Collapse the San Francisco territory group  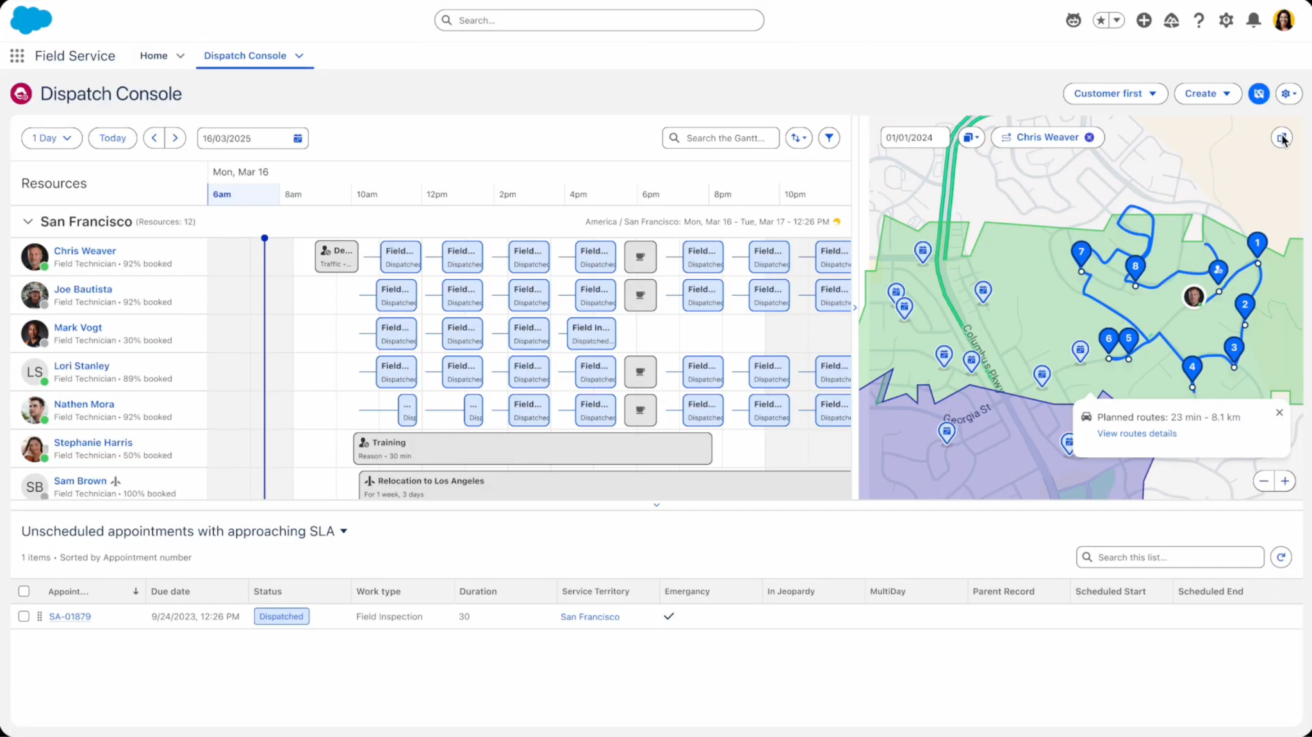coord(28,222)
